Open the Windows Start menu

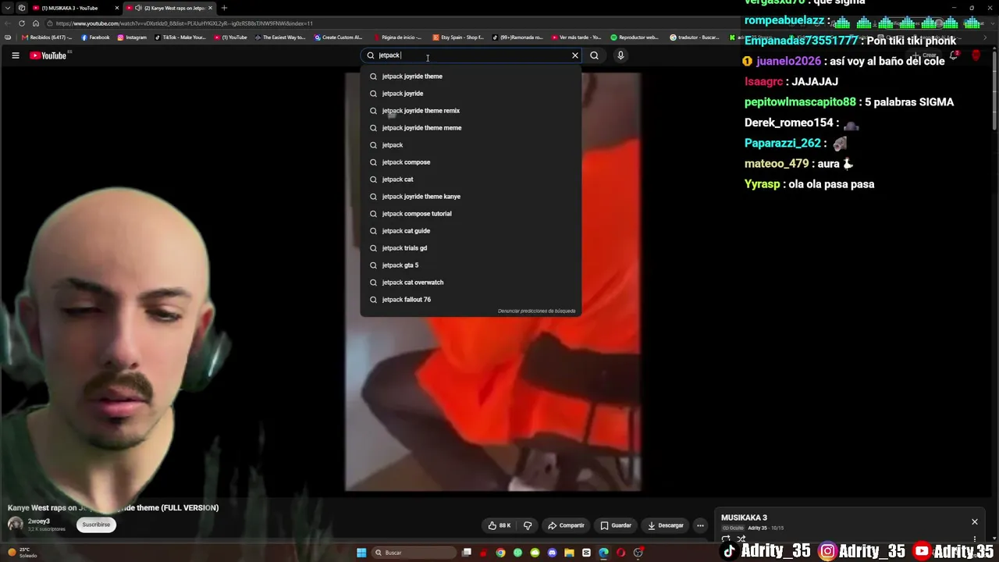361,553
